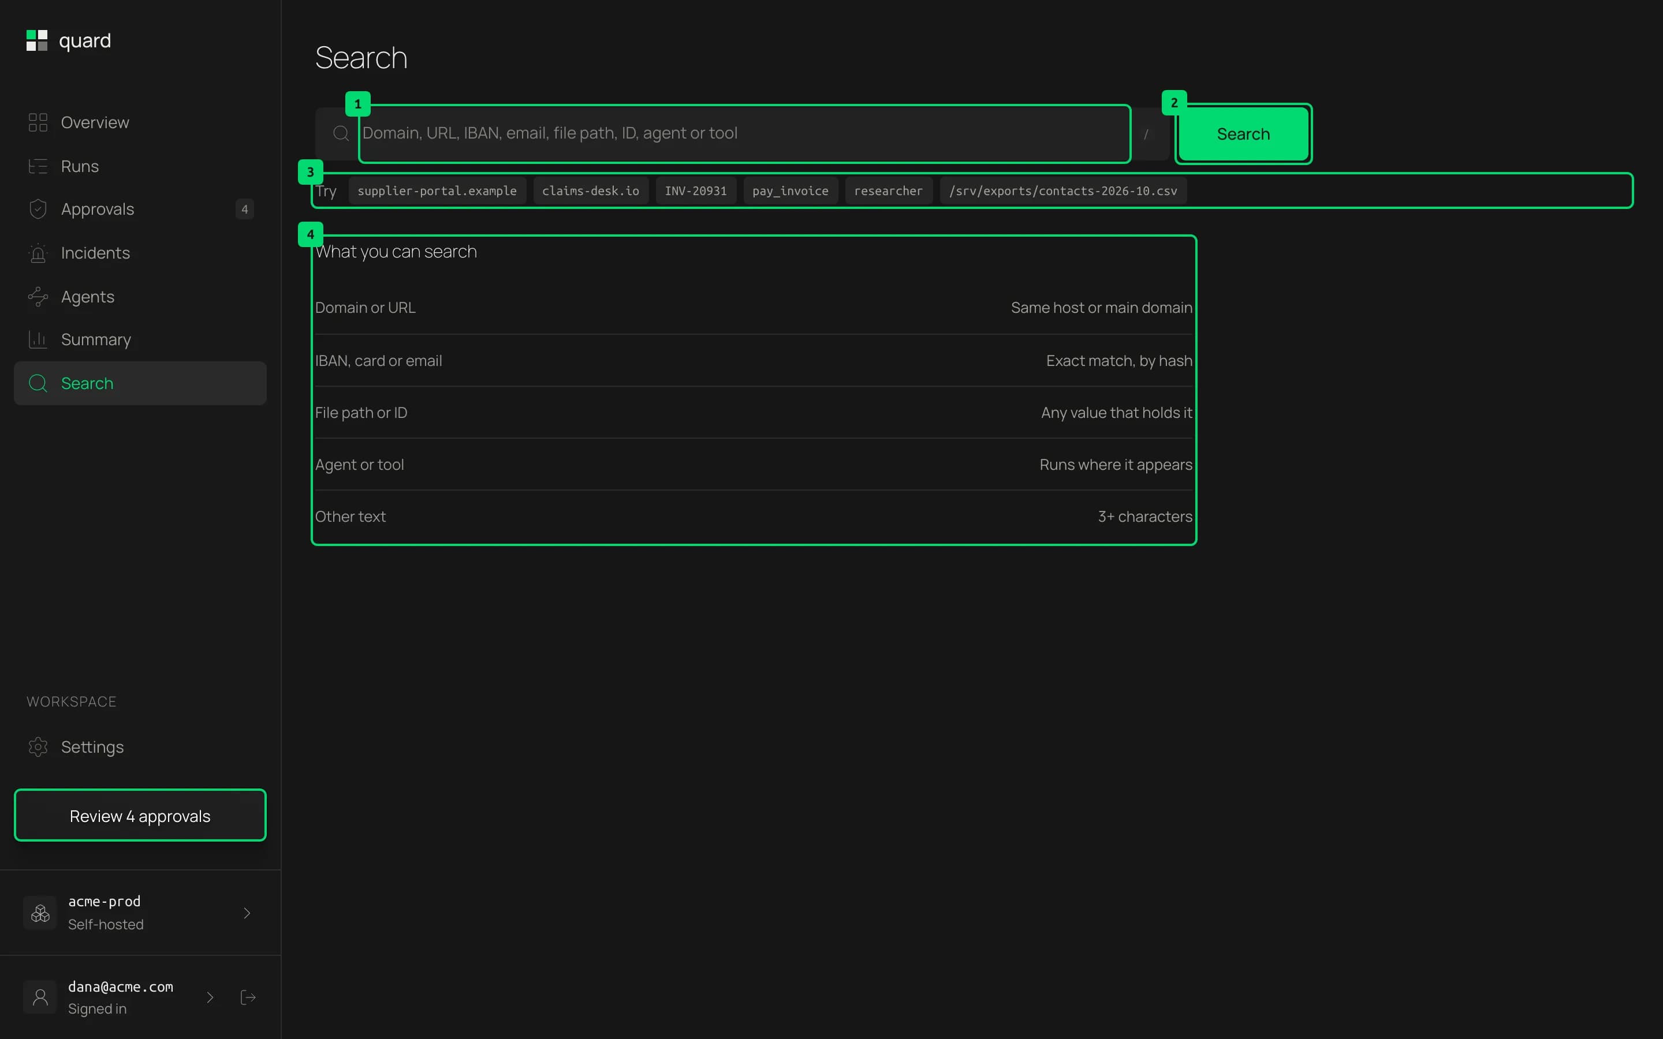Viewport: 1663px width, 1039px height.
Task: Choose the researcher suggestion chip
Action: click(888, 191)
